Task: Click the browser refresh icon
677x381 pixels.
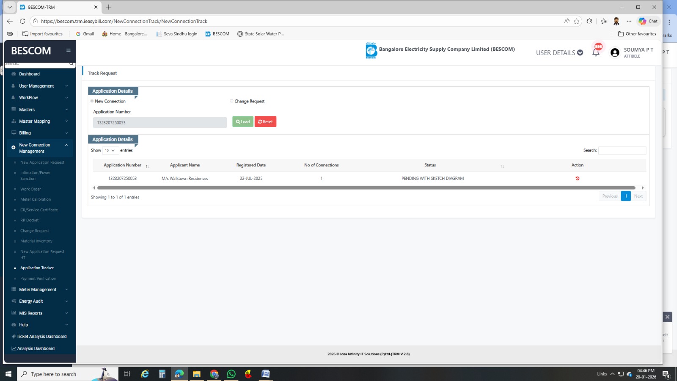Action: (22, 21)
